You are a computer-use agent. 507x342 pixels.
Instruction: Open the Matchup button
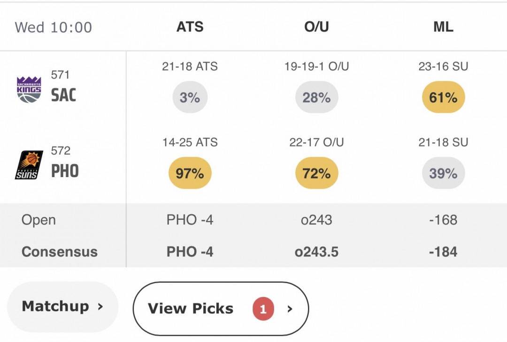coord(63,306)
